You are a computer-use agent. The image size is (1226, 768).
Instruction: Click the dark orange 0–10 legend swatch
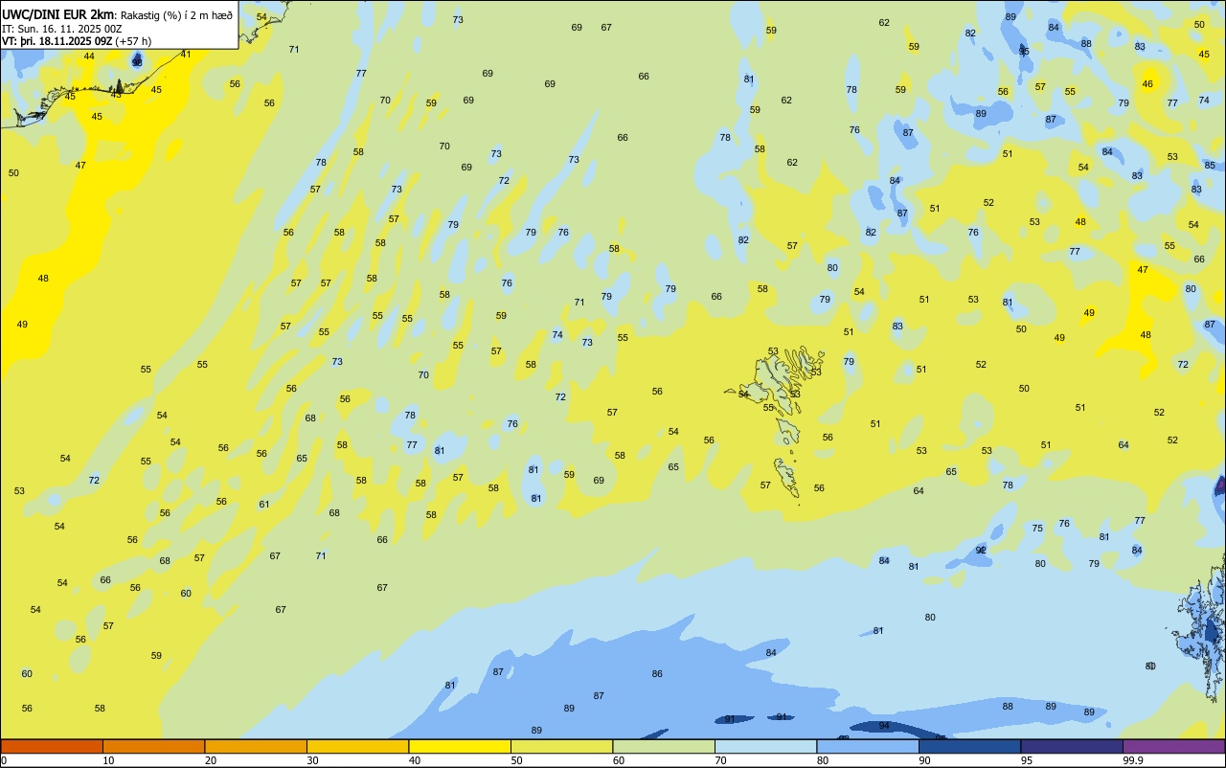pos(52,746)
